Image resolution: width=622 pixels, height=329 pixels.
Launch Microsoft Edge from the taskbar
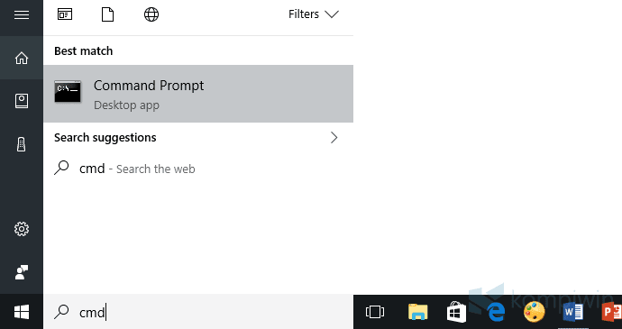tap(496, 312)
